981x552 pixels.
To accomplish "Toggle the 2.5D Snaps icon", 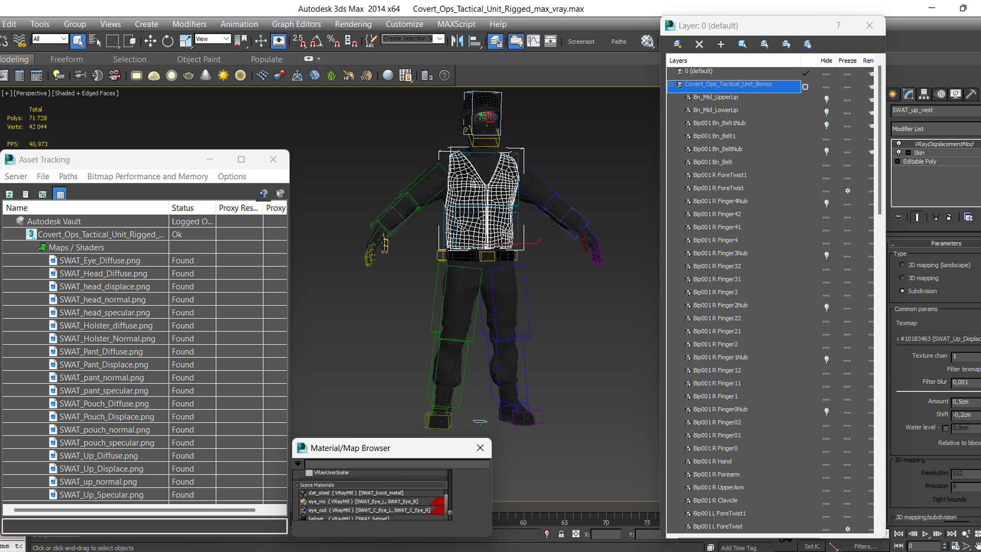I will coord(299,41).
